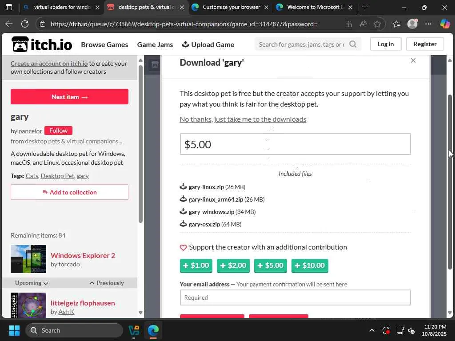
Task: Click Add to collection button
Action: (x=69, y=192)
